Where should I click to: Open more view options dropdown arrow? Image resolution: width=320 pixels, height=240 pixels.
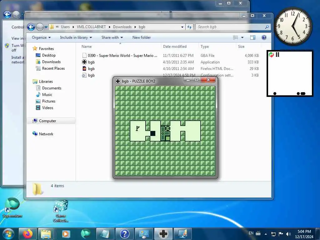(242, 37)
